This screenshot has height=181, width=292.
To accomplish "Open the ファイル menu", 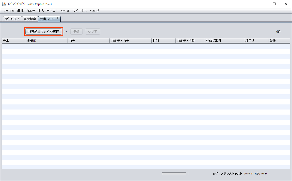I will (x=9, y=11).
